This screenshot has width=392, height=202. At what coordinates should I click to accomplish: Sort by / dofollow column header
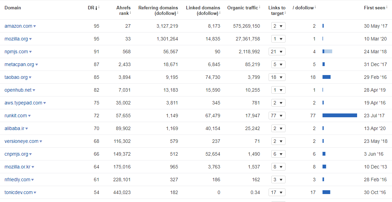303,8
